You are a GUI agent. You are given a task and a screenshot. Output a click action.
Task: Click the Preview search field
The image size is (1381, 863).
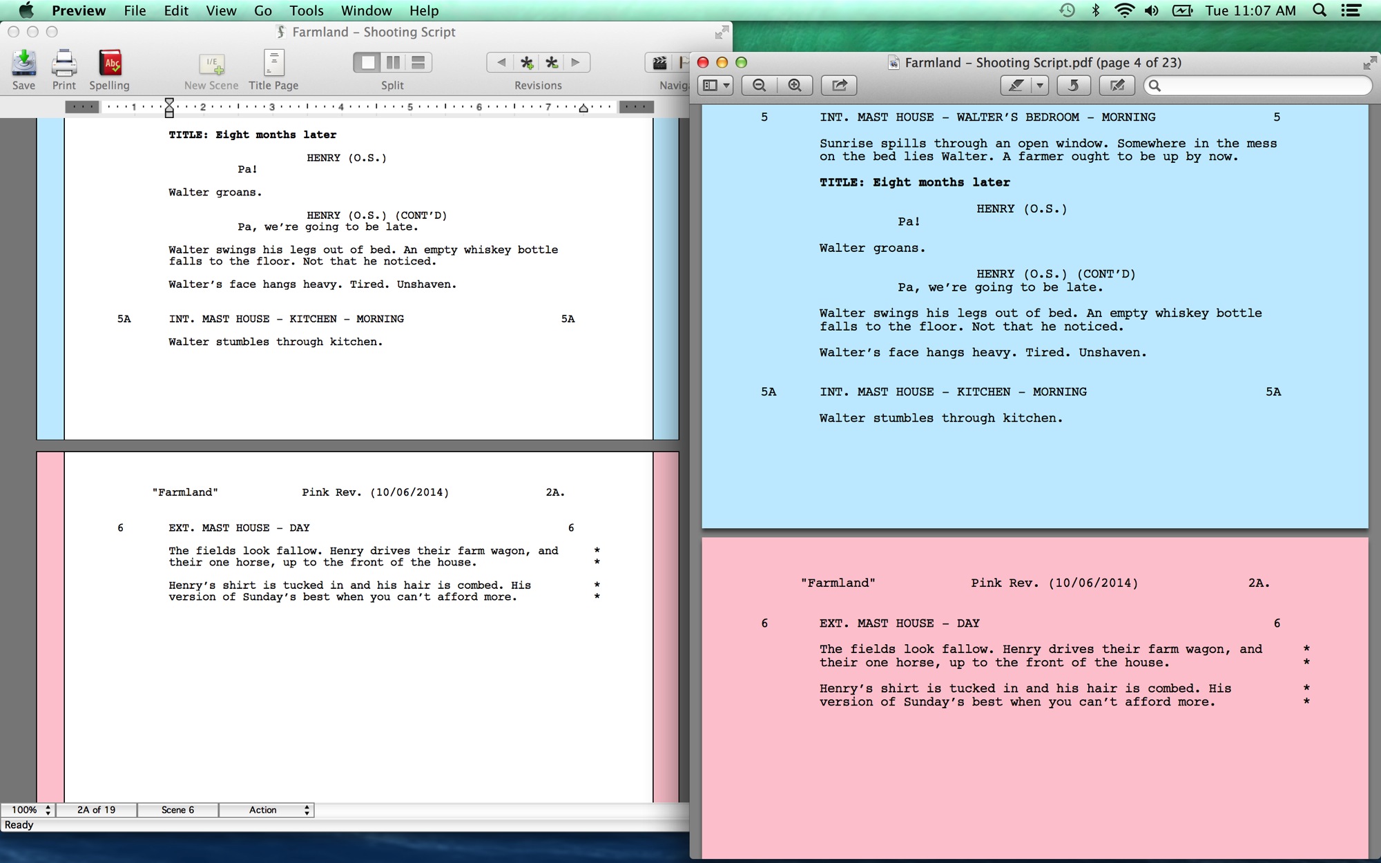coord(1258,86)
